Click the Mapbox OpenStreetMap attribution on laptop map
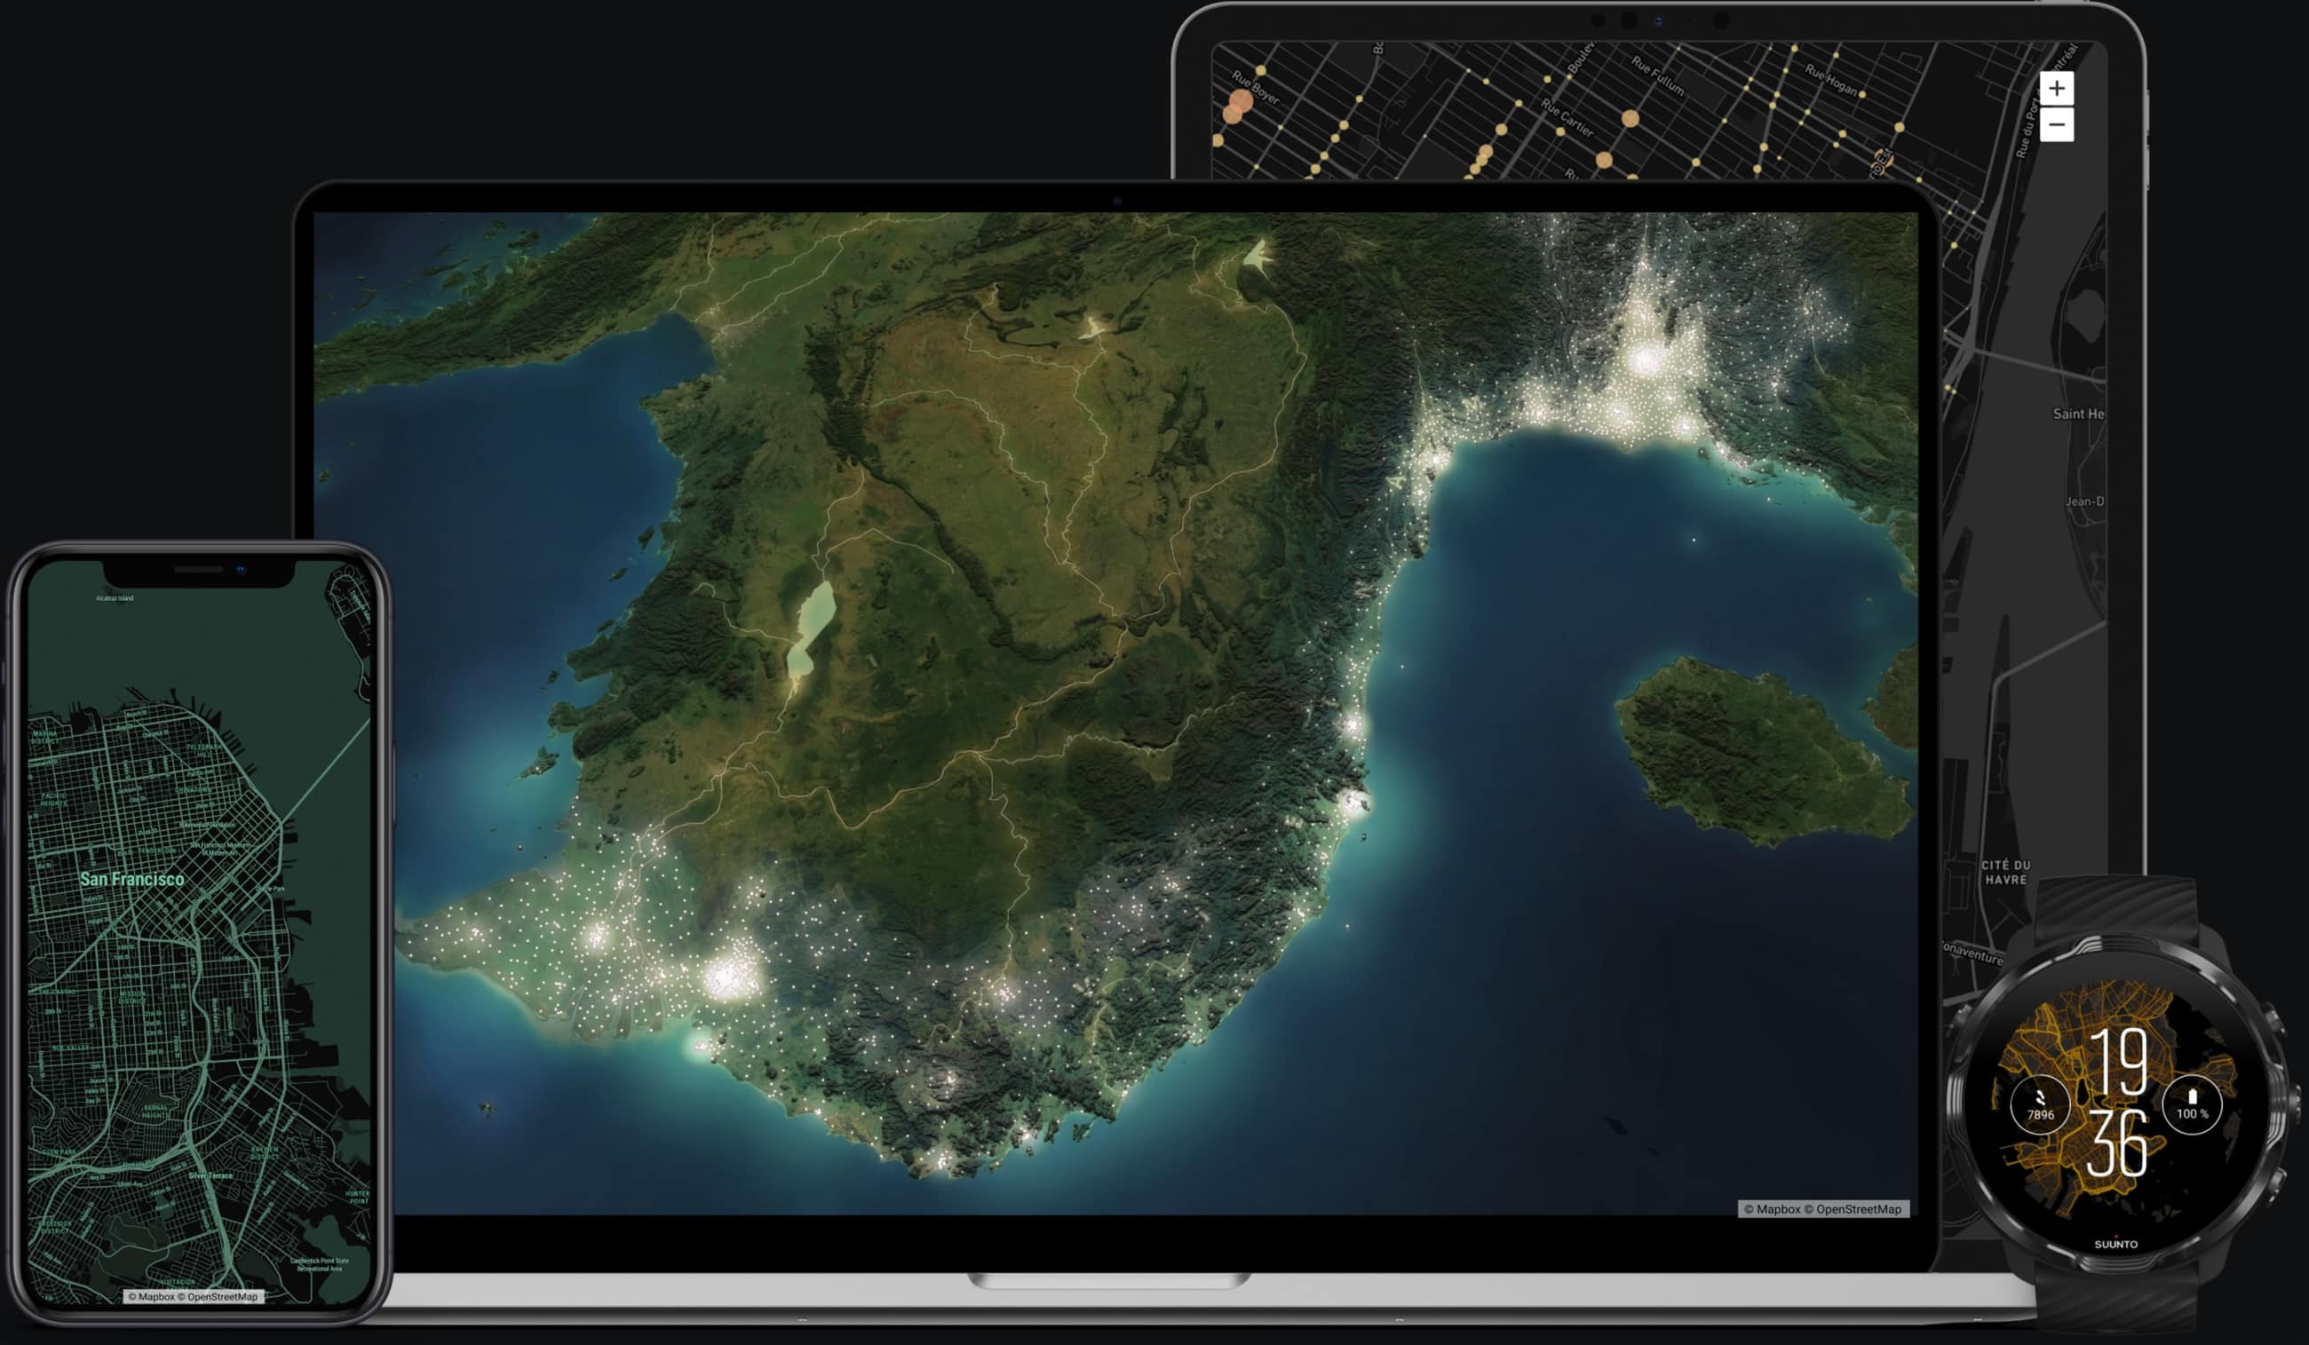 click(1822, 1208)
